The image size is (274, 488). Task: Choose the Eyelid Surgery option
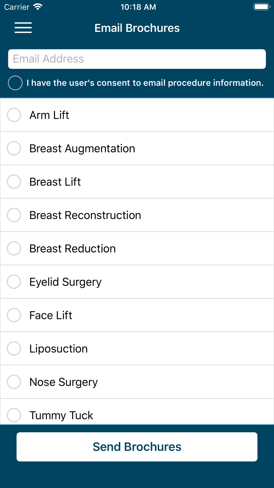14,282
